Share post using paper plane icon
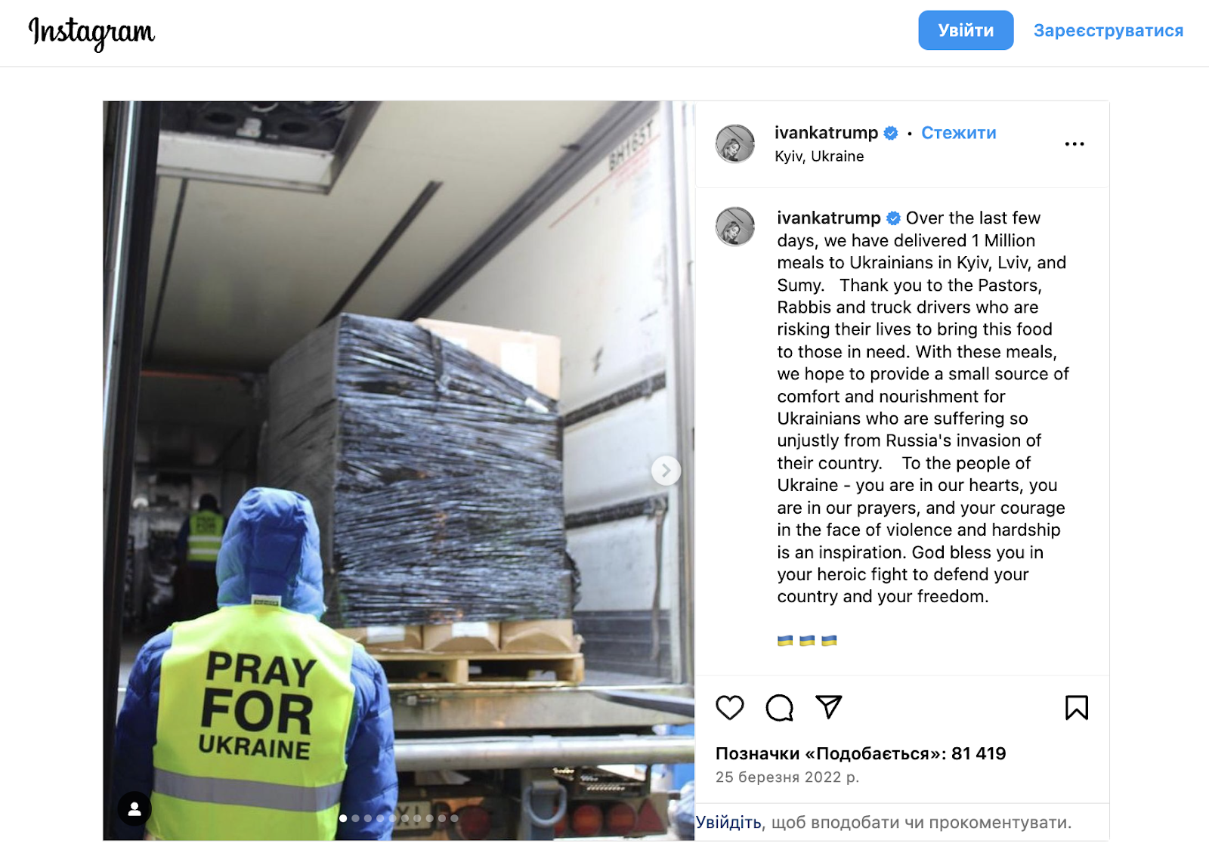This screenshot has width=1209, height=853. click(829, 707)
